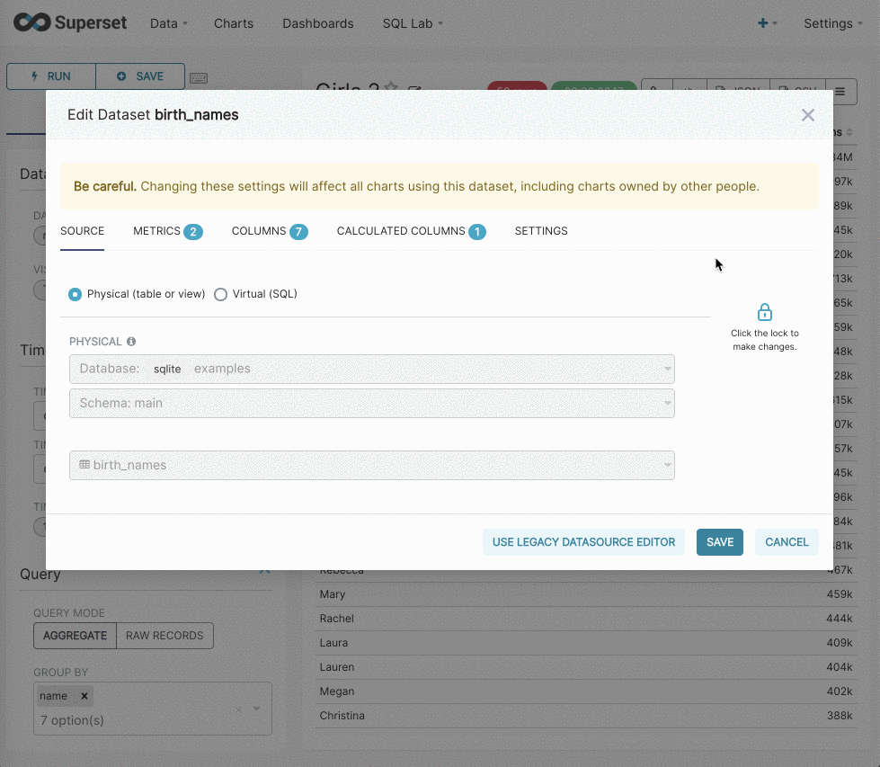The width and height of the screenshot is (880, 767).
Task: Open the birth_names table dropdown
Action: pos(371,465)
